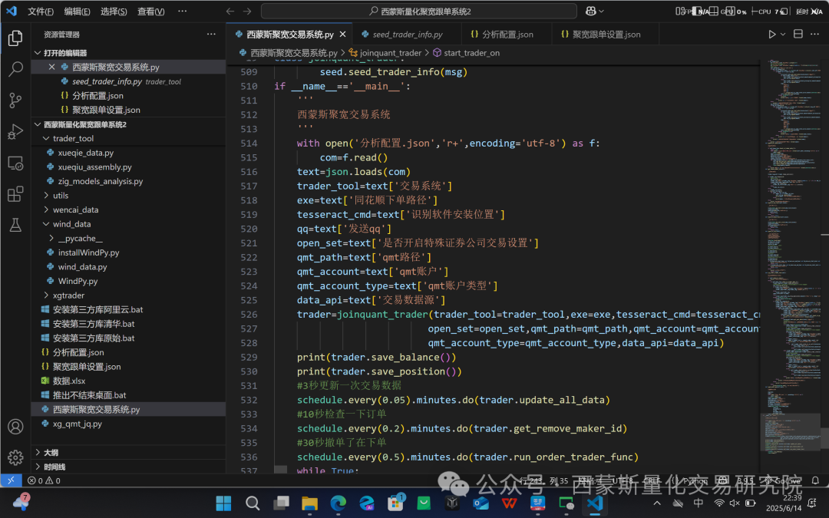The width and height of the screenshot is (829, 518).
Task: Open the Extensions view
Action: pyautogui.click(x=15, y=194)
